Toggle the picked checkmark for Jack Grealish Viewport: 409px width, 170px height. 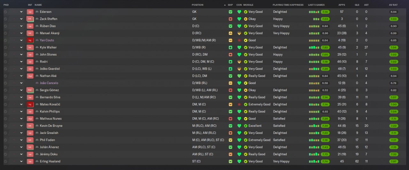pyautogui.click(x=5, y=133)
